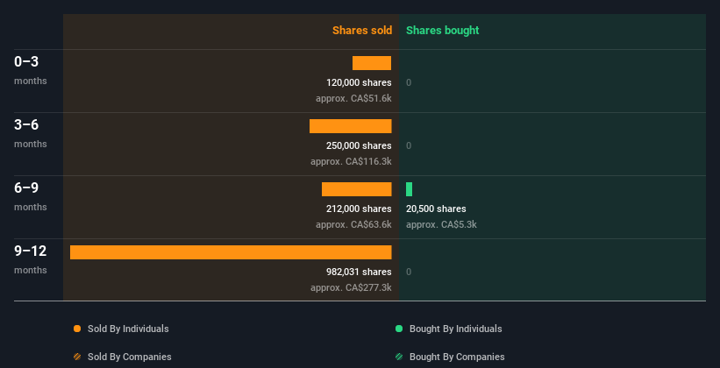Toggle the Sold By Companies legend label
720x368 pixels.
130,357
